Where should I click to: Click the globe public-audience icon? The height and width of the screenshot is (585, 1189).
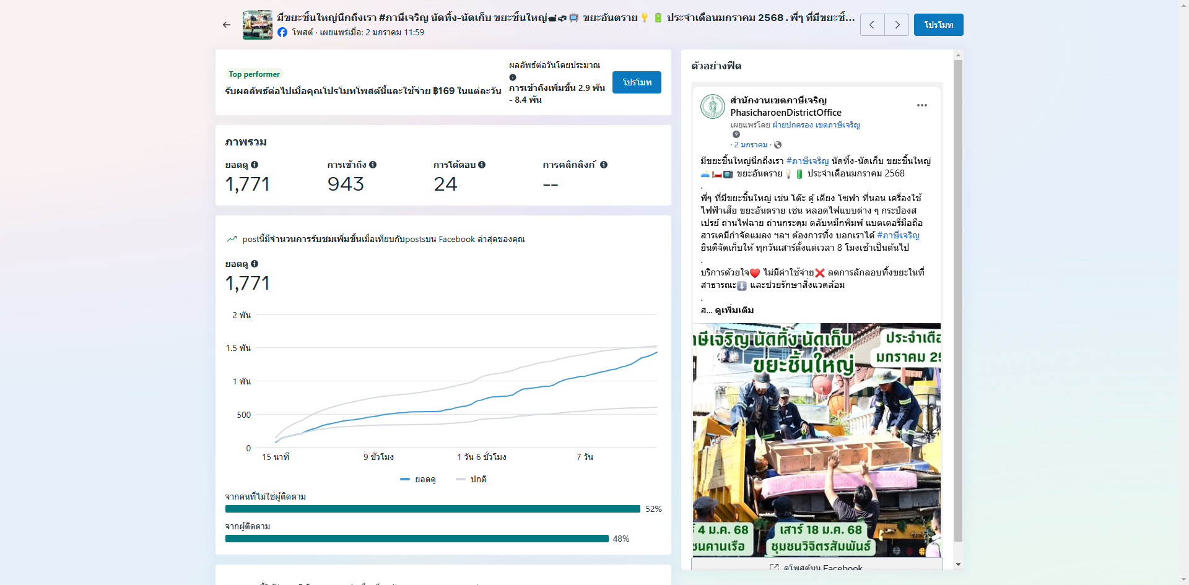click(778, 145)
